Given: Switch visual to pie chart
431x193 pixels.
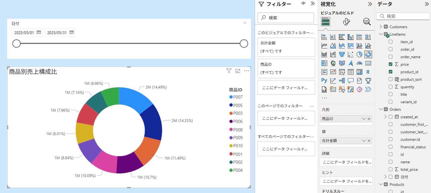Looking at the screenshot, I should click(x=359, y=54).
